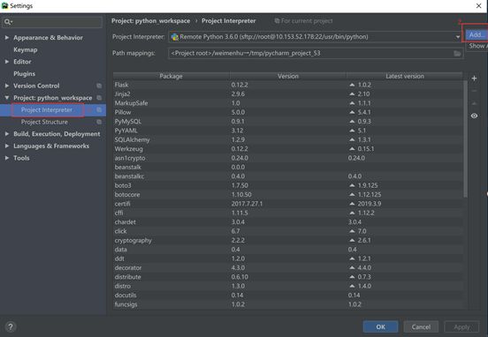Click the PyCharm icon in the Settings title bar
Screen dimensions: 488x337
tap(4, 5)
